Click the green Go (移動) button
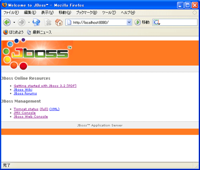This screenshot has width=200, height=170. tap(142, 22)
